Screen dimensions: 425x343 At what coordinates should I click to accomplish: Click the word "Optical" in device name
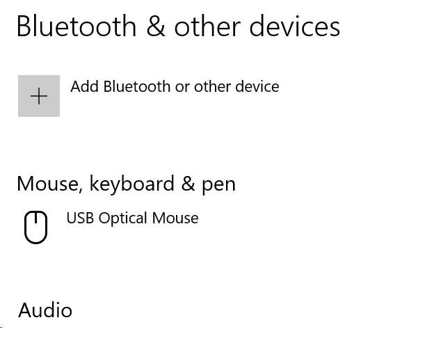coord(124,218)
